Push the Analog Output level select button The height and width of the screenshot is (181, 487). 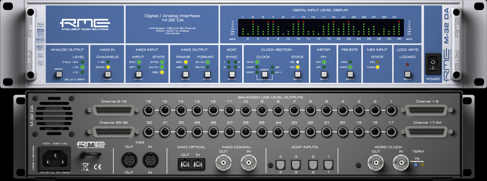59,74
